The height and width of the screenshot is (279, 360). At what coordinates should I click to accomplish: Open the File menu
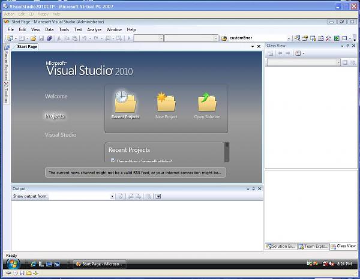11,29
